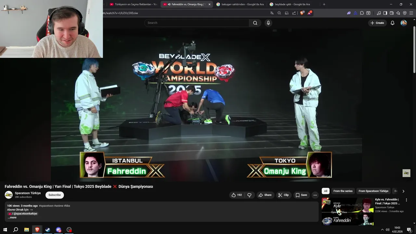Screen dimensions: 416x234
Task: Open Steam from the taskbar
Action: (48, 230)
